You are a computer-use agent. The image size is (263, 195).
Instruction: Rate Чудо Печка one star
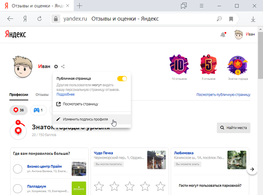click(x=99, y=186)
